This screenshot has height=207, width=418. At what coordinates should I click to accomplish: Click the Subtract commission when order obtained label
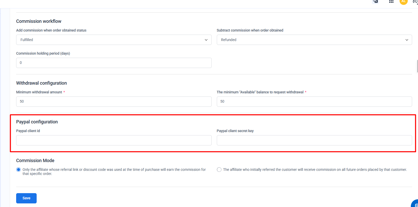(x=250, y=30)
